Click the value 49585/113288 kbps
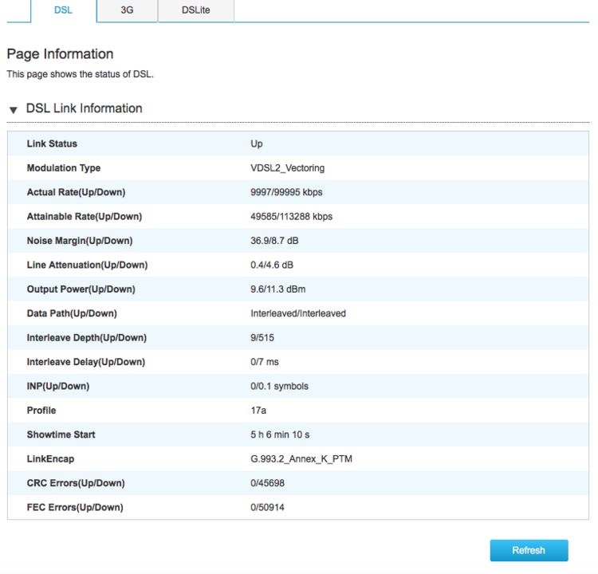 pyautogui.click(x=291, y=217)
